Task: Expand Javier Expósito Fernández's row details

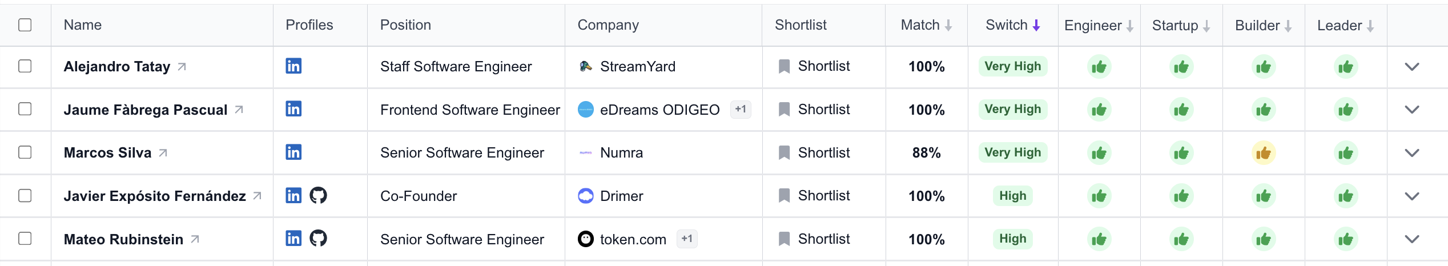Action: [x=1412, y=196]
